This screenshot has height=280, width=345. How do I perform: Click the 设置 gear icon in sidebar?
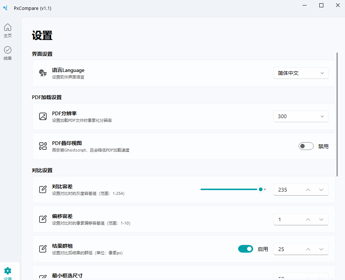(8, 271)
